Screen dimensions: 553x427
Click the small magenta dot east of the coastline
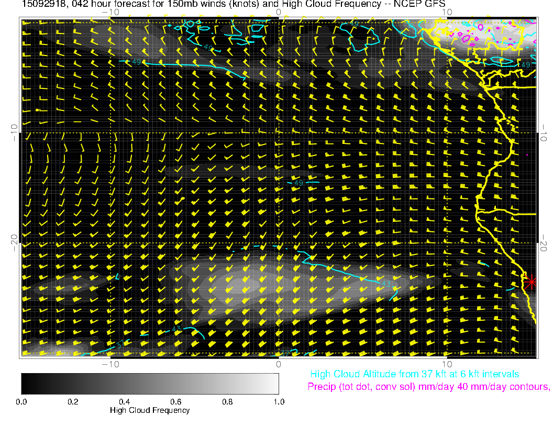click(x=527, y=155)
